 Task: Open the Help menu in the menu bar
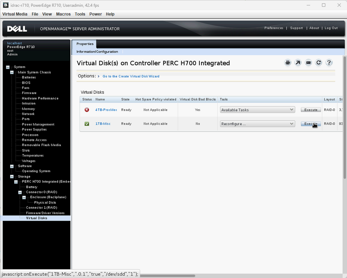pos(110,14)
